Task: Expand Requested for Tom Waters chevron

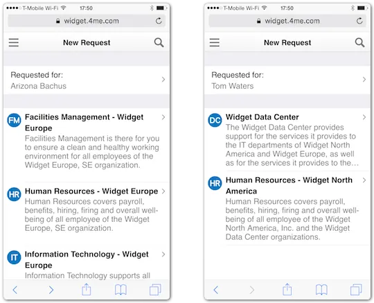Action: click(364, 80)
